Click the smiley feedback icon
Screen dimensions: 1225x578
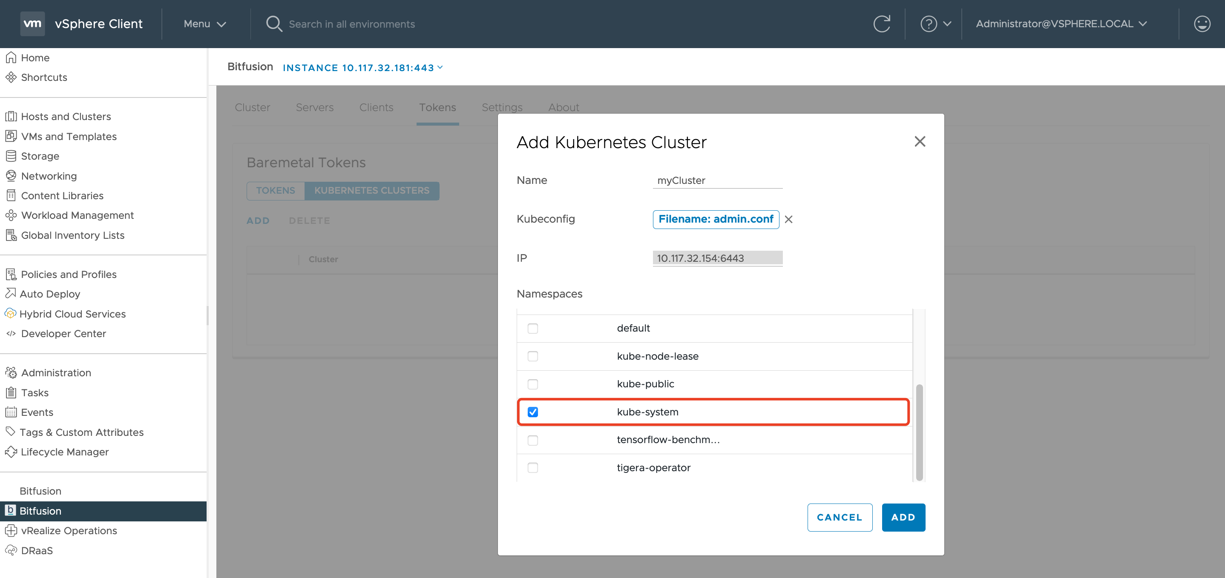1202,24
